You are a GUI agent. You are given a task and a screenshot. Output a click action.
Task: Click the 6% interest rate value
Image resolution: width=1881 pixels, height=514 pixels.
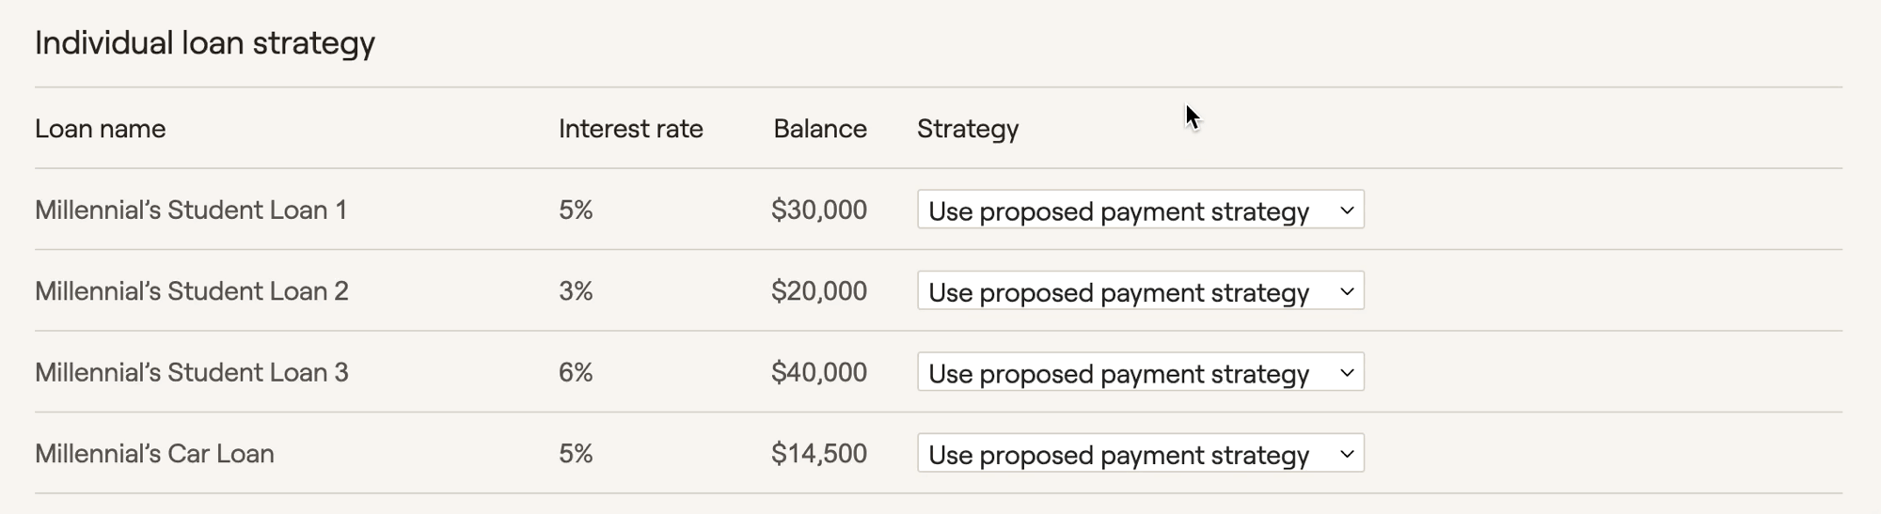click(x=576, y=372)
